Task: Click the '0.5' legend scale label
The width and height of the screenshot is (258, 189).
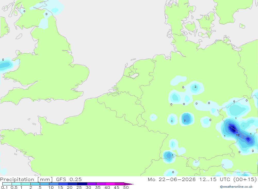Action: pyautogui.click(x=14, y=187)
